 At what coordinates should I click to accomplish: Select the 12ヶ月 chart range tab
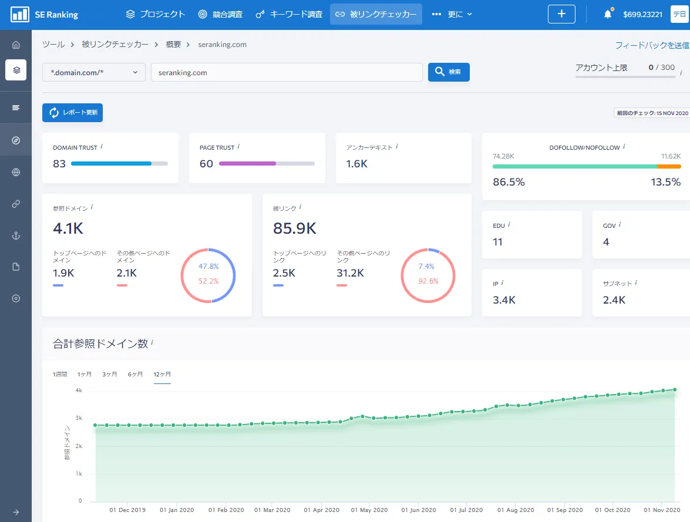click(162, 374)
